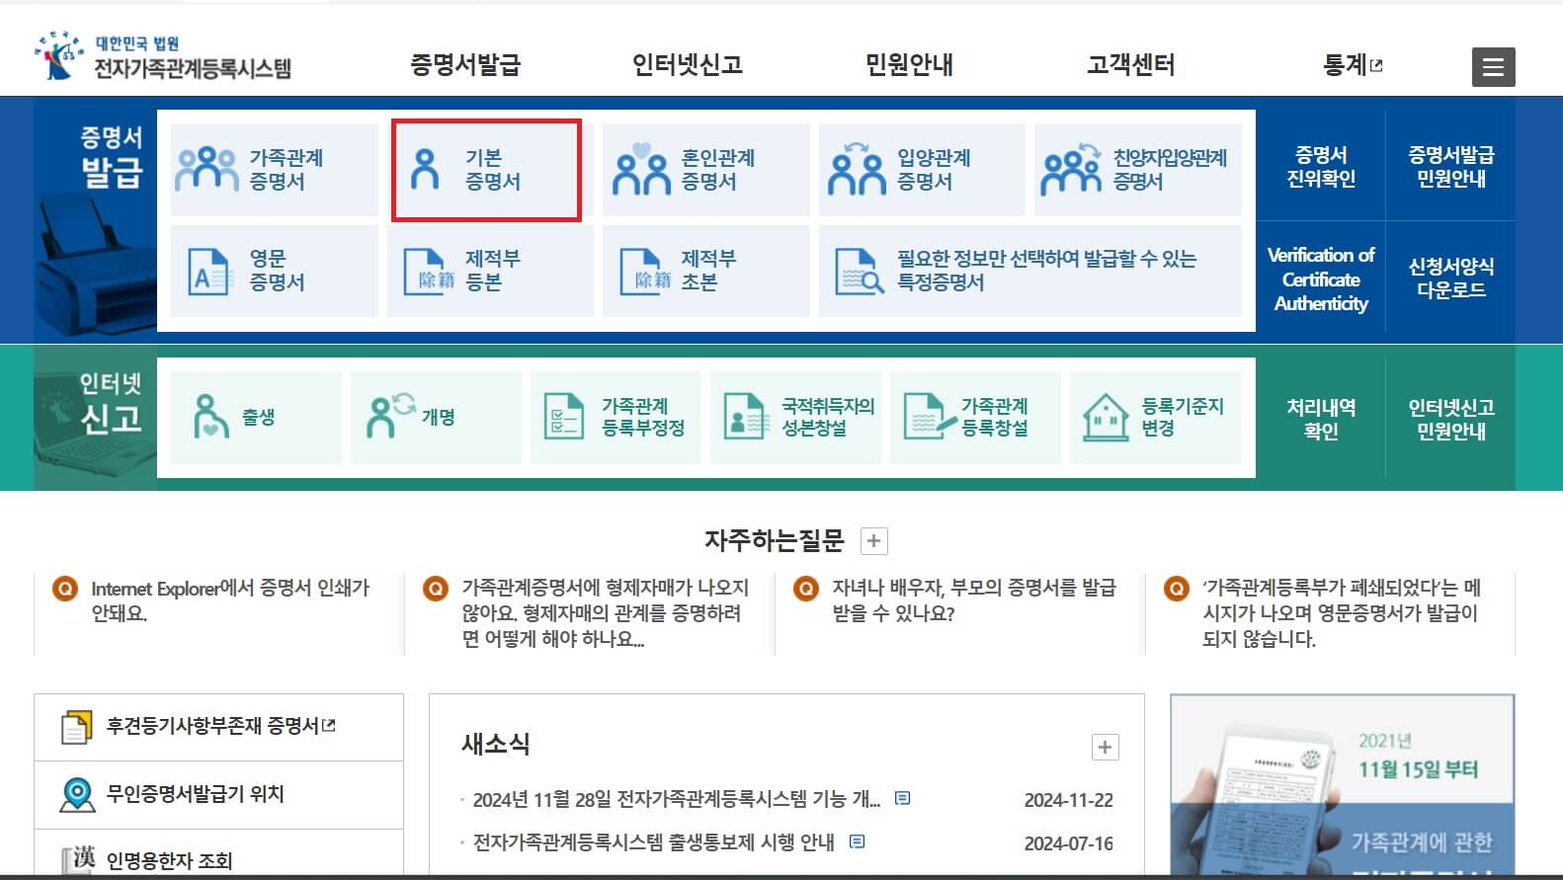Click attachment icon beside 2024년 11월 28일 news

(902, 798)
